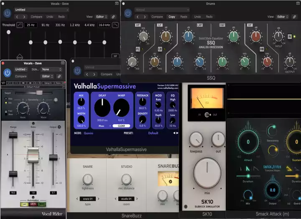Open Editor view selector in Vocal Rider window

[48, 76]
